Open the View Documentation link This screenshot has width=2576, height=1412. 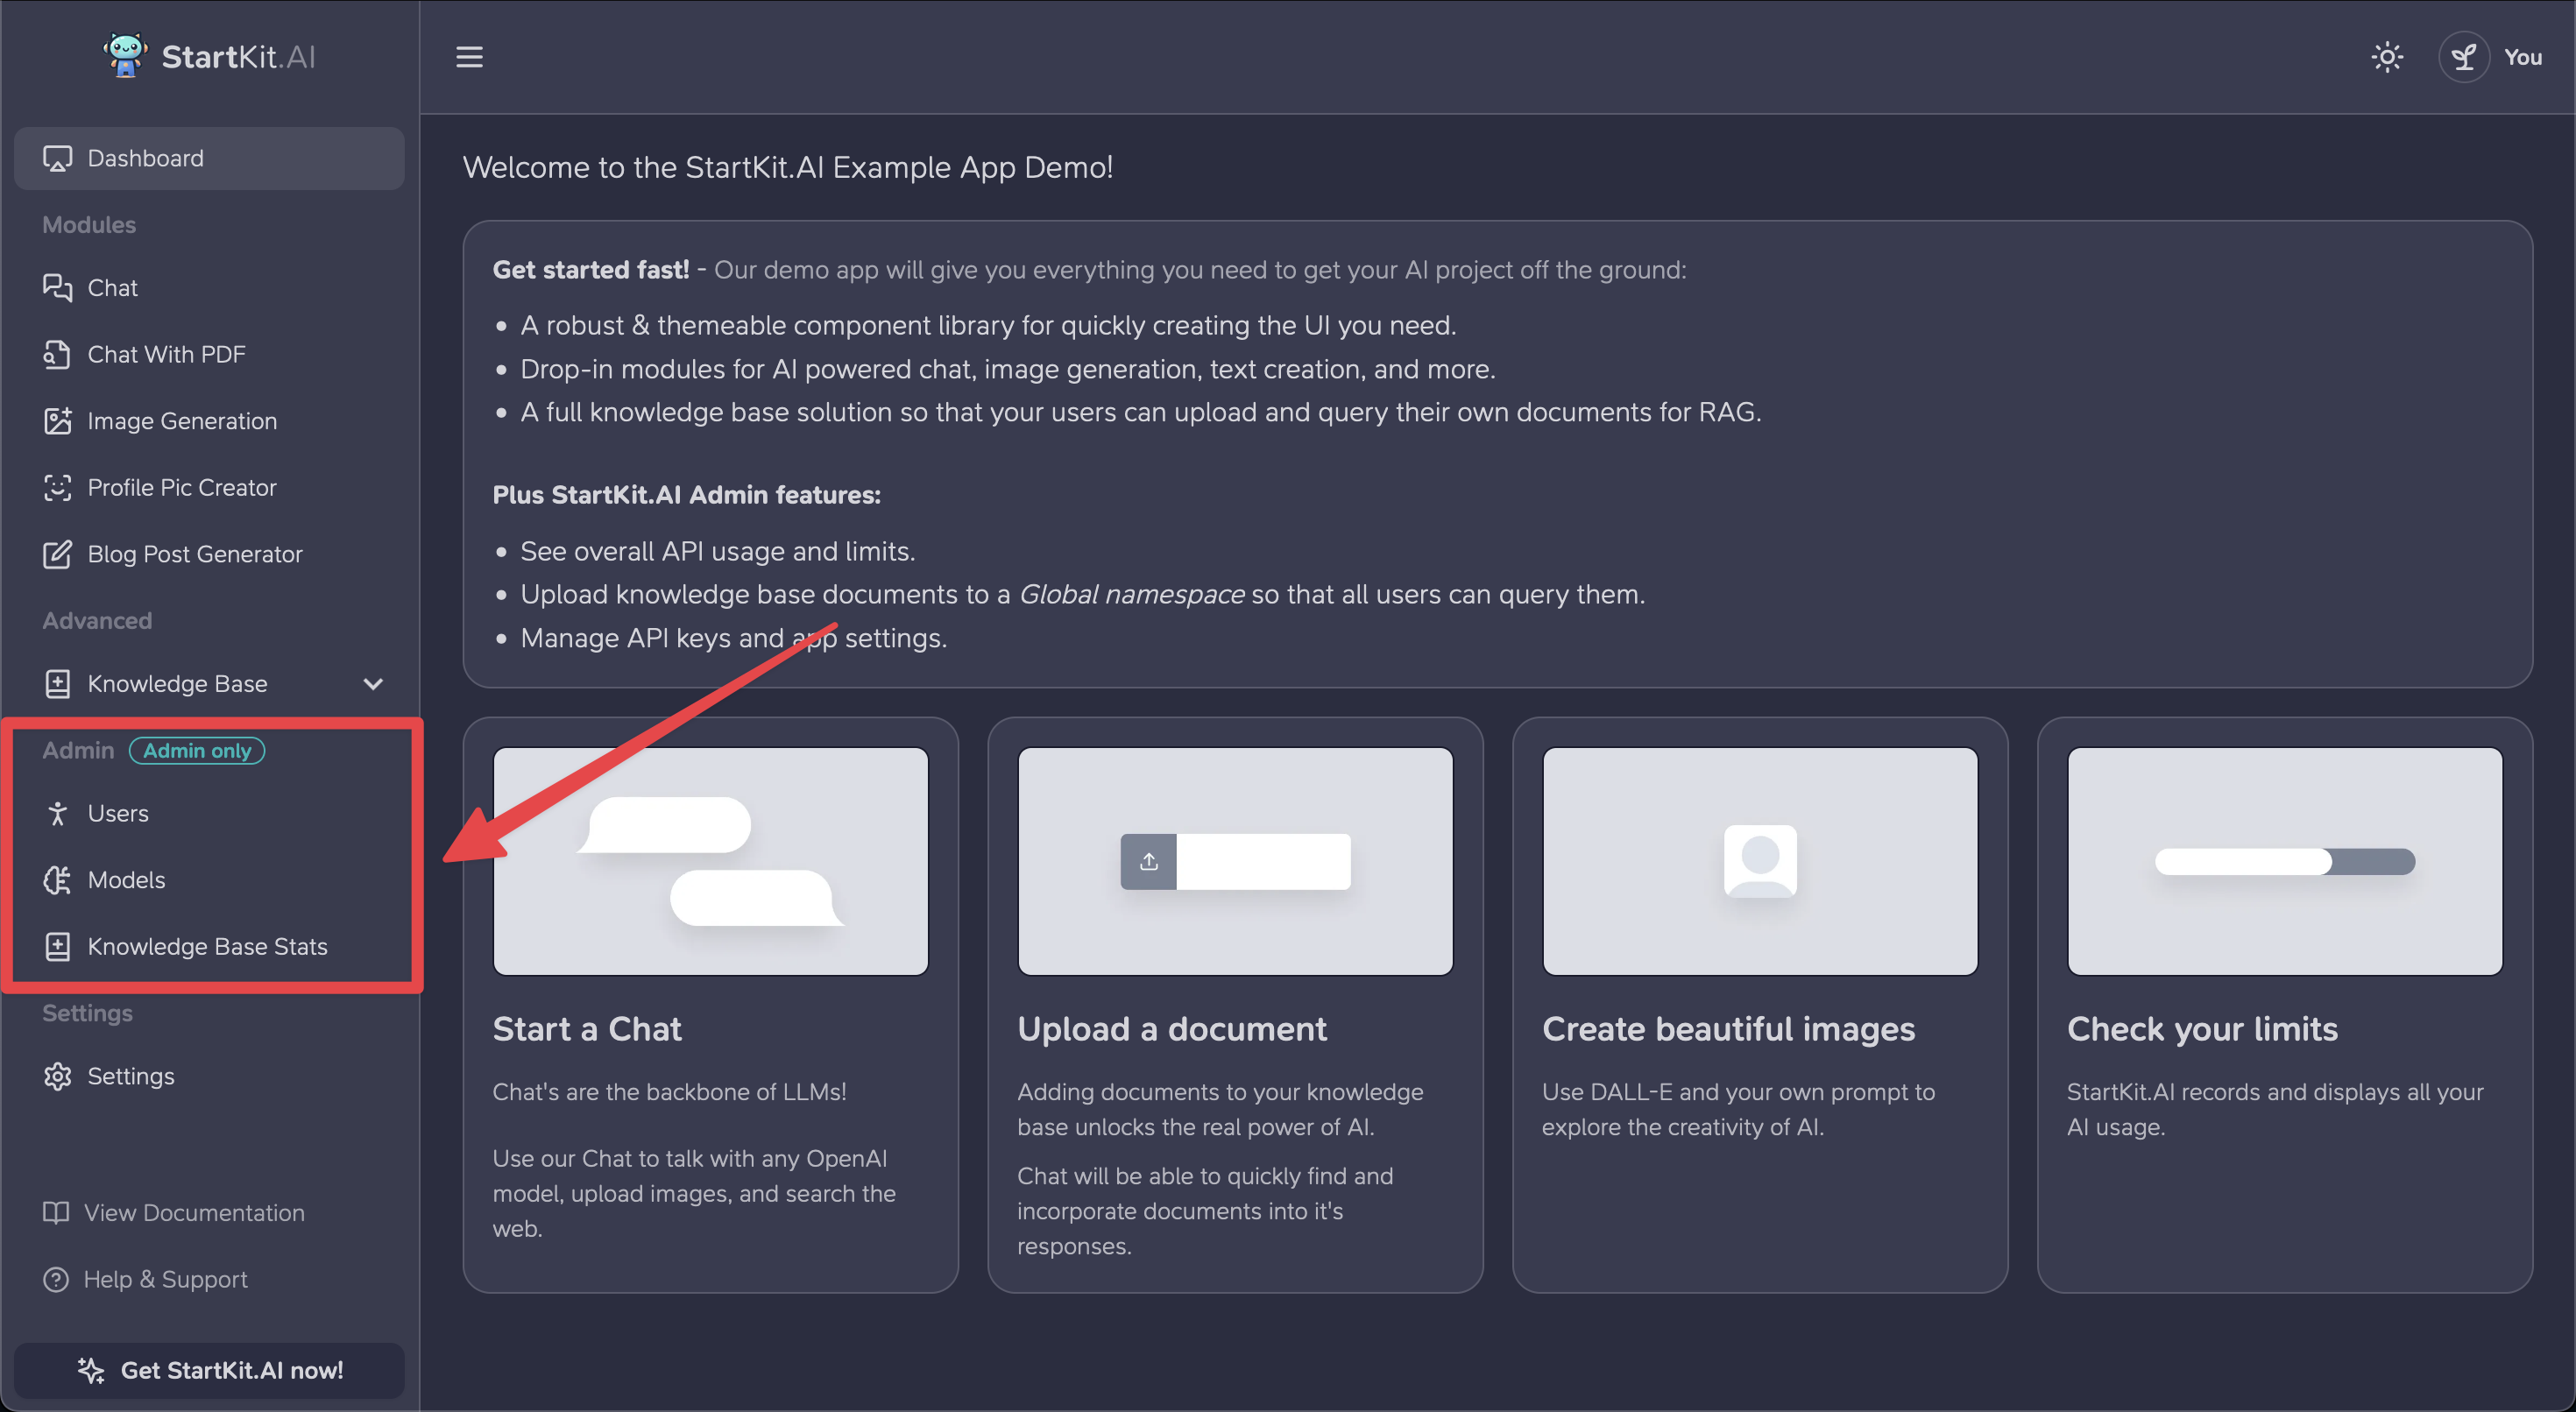point(194,1212)
